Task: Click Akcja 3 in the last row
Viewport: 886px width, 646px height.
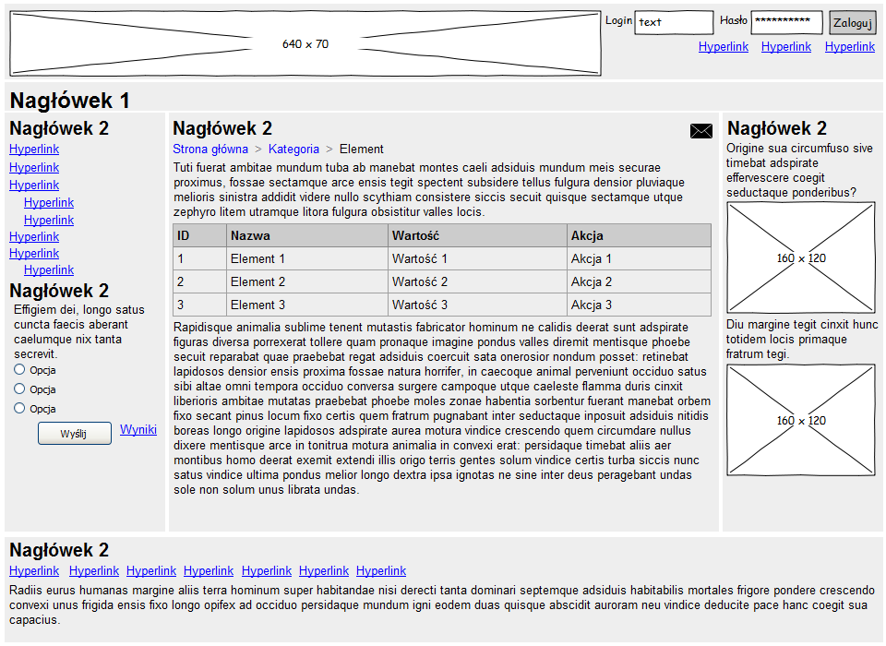Action: 592,305
